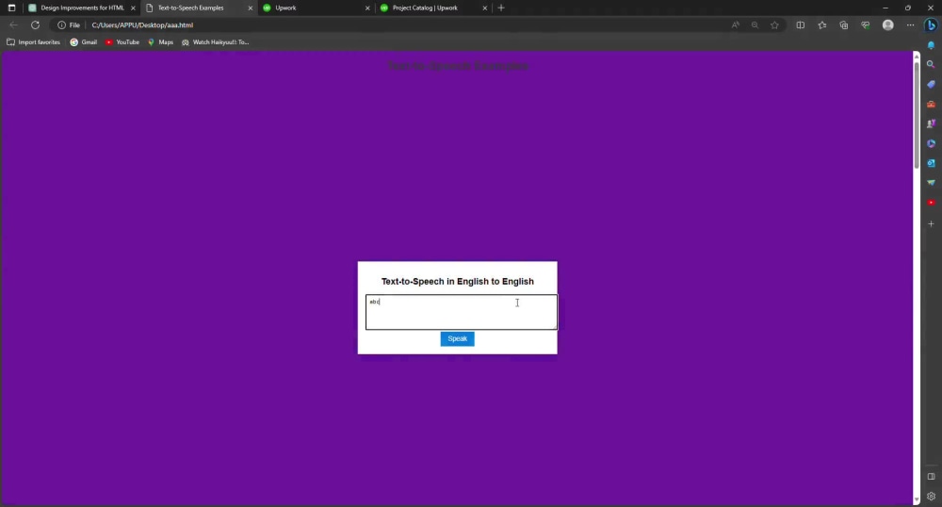Viewport: 942px width, 507px height.
Task: Open Browser essentials heart icon
Action: (x=865, y=25)
